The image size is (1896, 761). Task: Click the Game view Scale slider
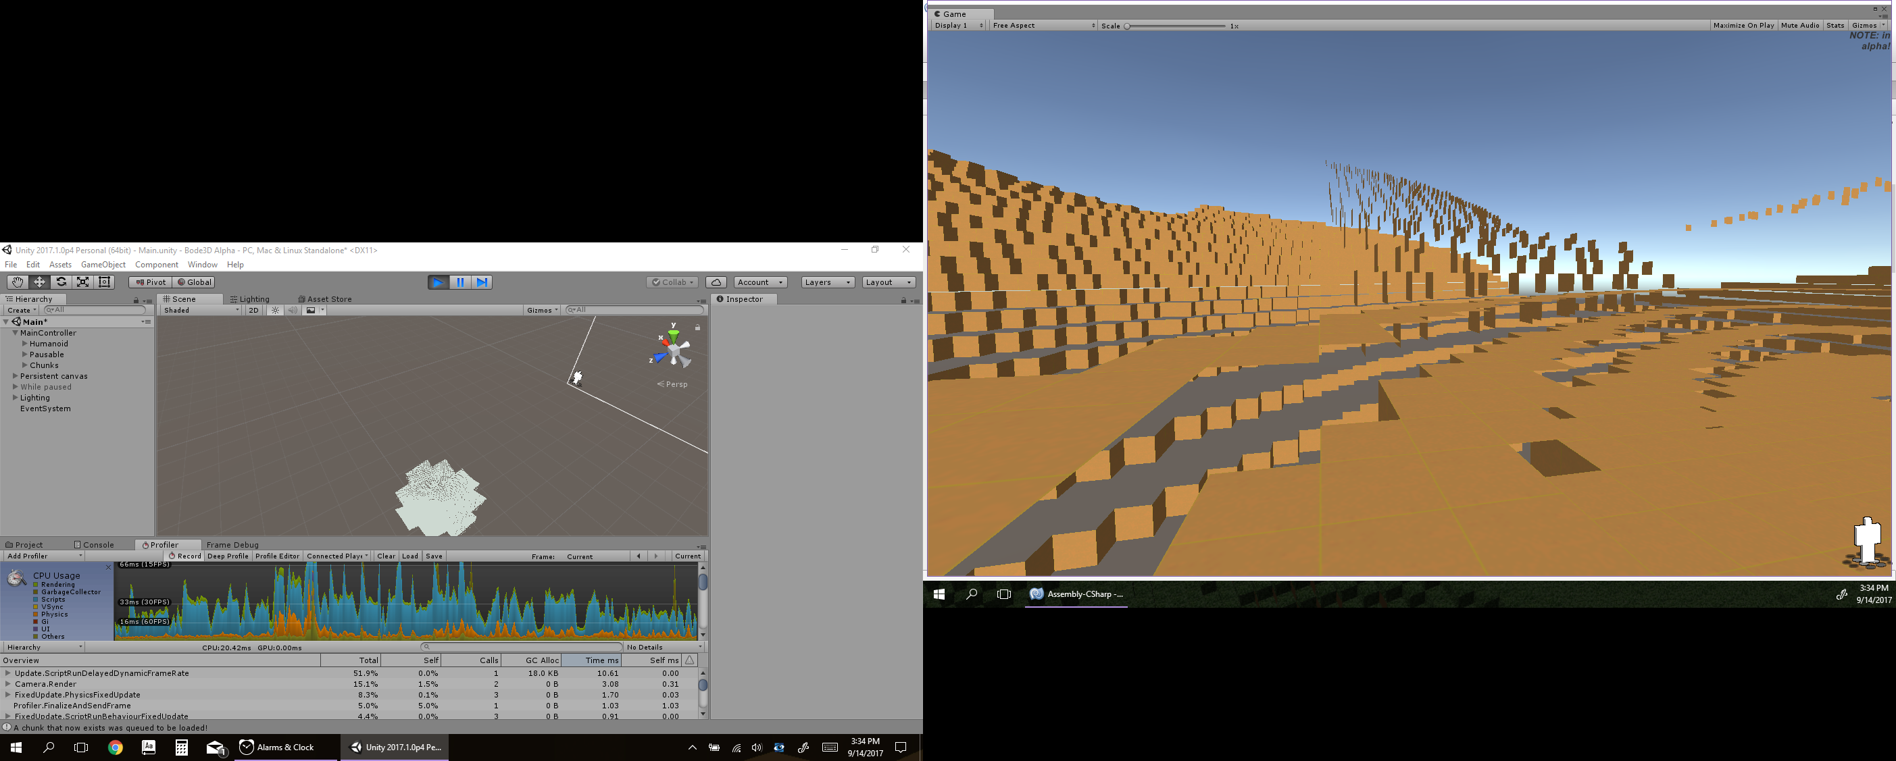click(x=1176, y=26)
